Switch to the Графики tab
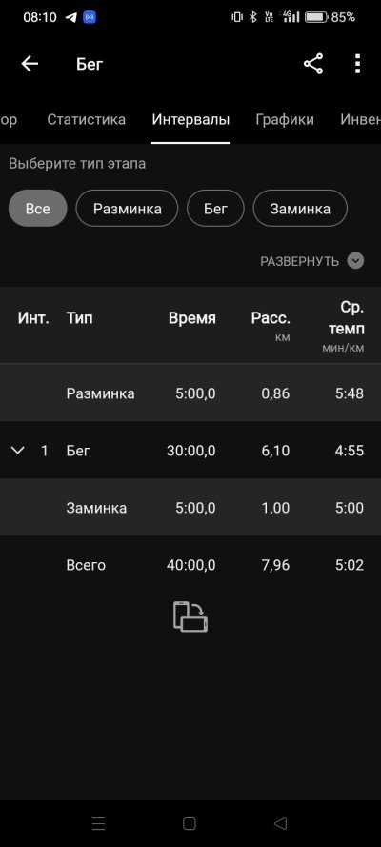 (285, 119)
